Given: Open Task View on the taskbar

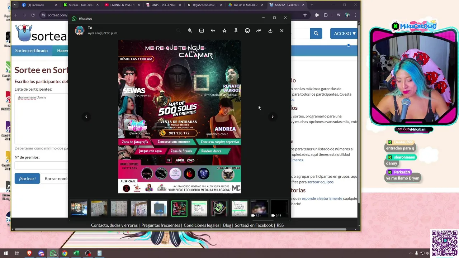Looking at the screenshot, I should (17, 253).
